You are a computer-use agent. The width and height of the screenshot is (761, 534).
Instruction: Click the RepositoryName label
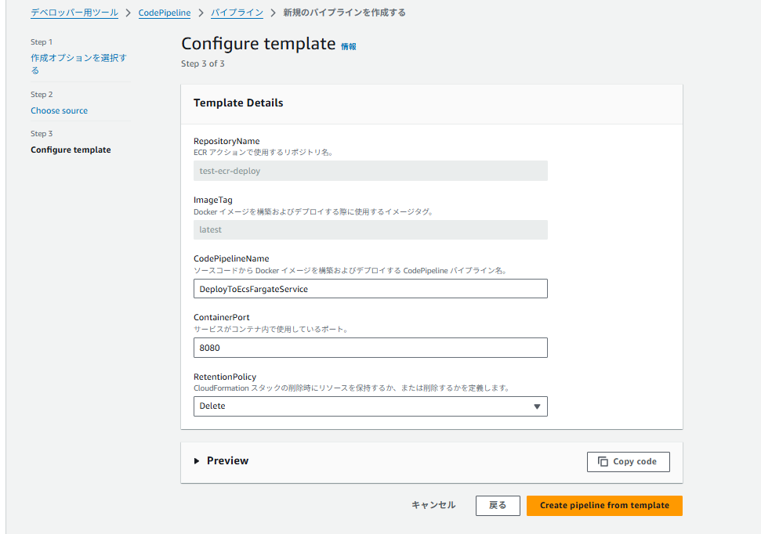point(226,141)
